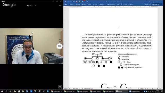Open the Camera roll thumbnail
The height and width of the screenshot is (93, 165).
60,87
